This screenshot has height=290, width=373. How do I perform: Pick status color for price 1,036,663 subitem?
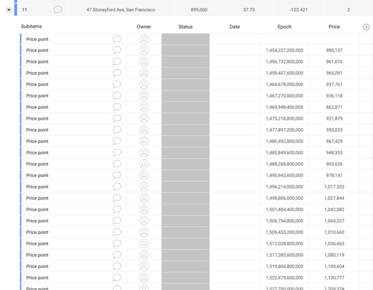tap(185, 243)
